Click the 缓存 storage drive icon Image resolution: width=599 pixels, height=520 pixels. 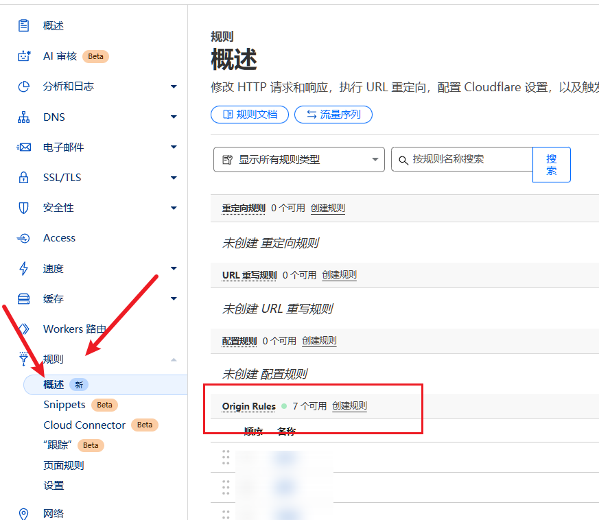pos(24,299)
